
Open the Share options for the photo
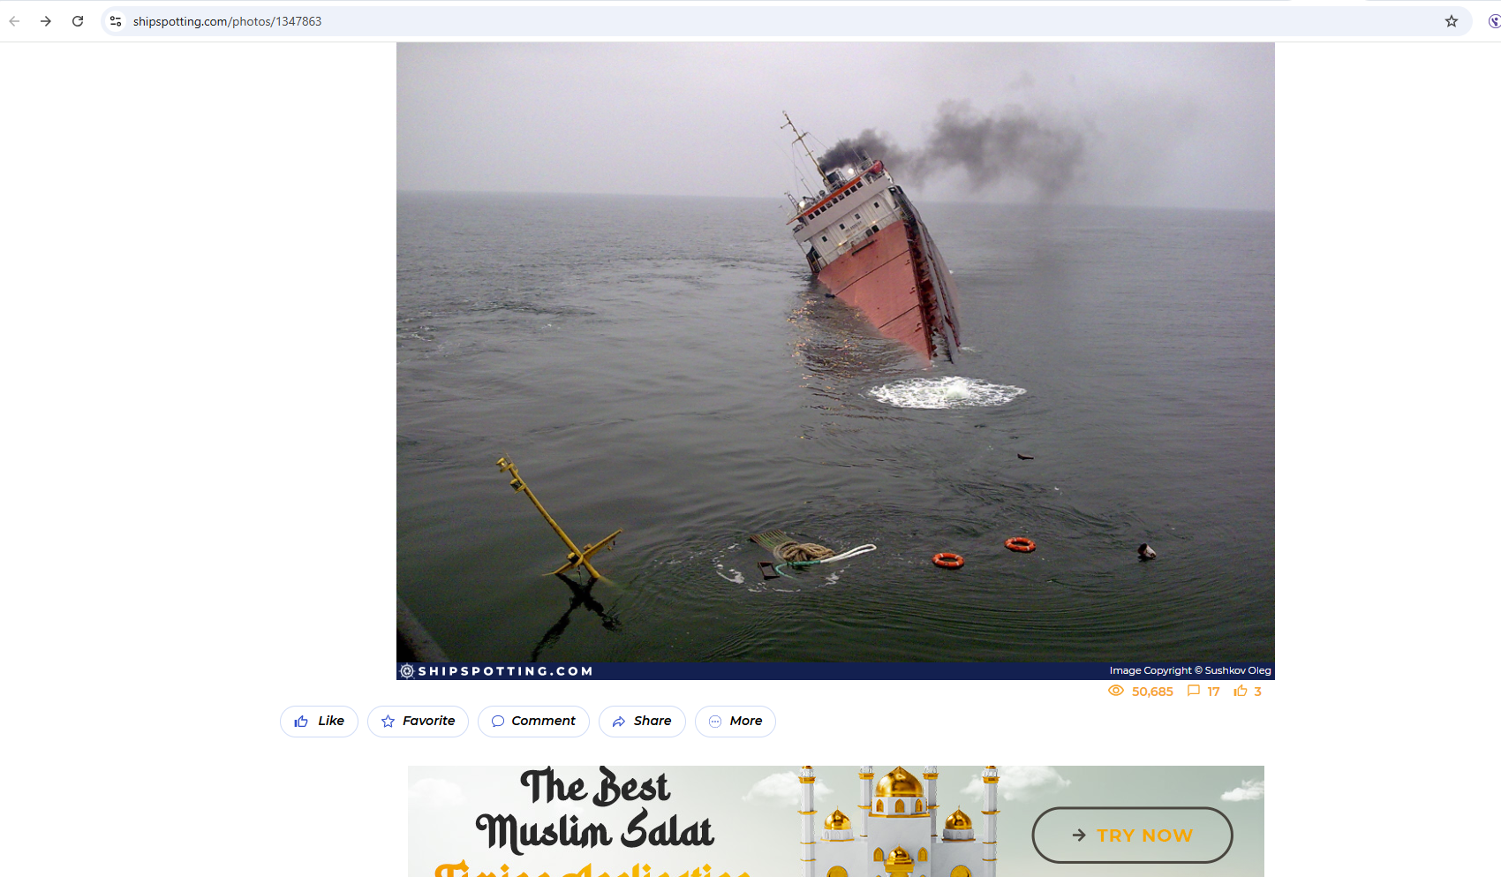642,721
